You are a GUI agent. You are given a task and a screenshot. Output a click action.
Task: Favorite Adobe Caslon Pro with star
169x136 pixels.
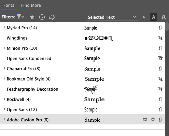point(153,119)
